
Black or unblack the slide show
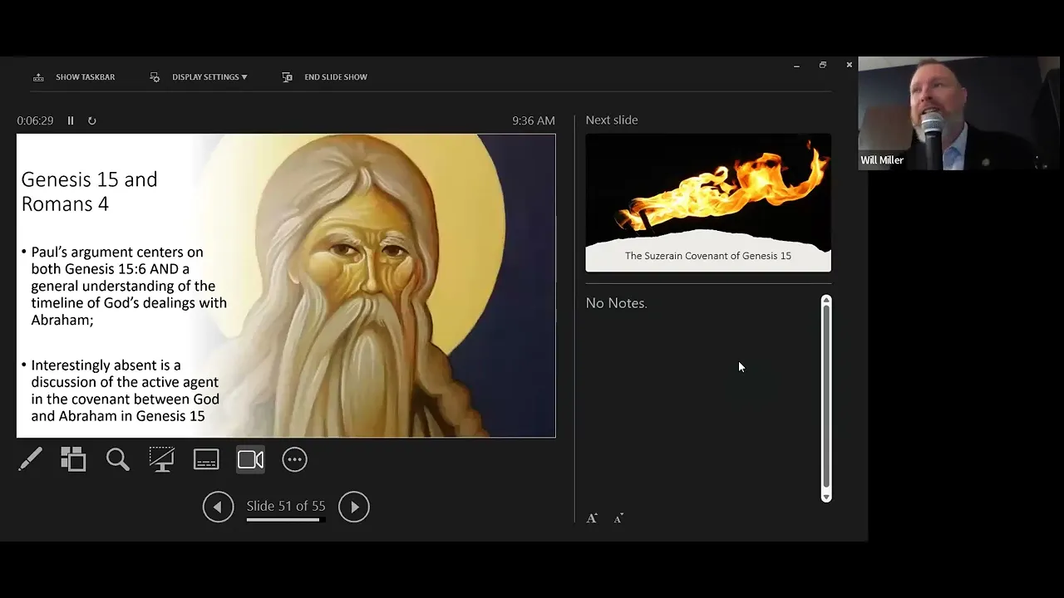pyautogui.click(x=161, y=459)
